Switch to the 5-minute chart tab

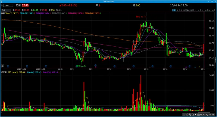pyautogui.click(x=202, y=10)
